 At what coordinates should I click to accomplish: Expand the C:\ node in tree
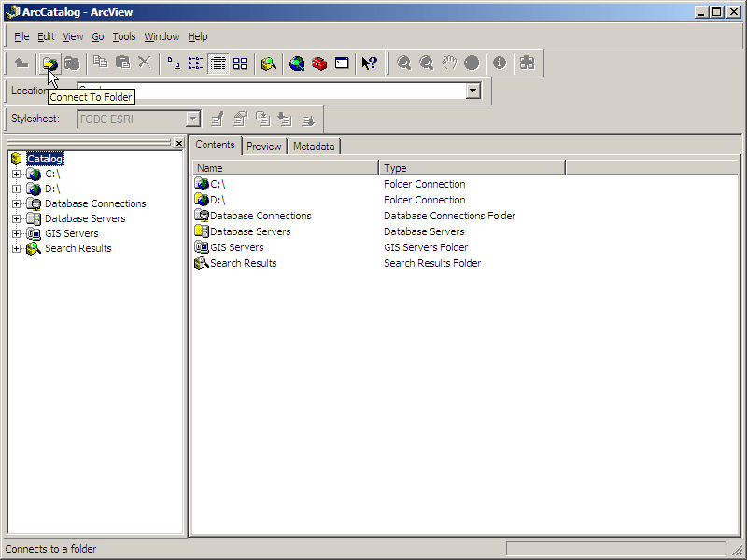pos(16,174)
